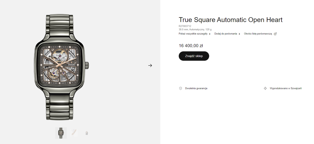Click the 16 400,00 zł price
The height and width of the screenshot is (144, 314).
pos(191,46)
